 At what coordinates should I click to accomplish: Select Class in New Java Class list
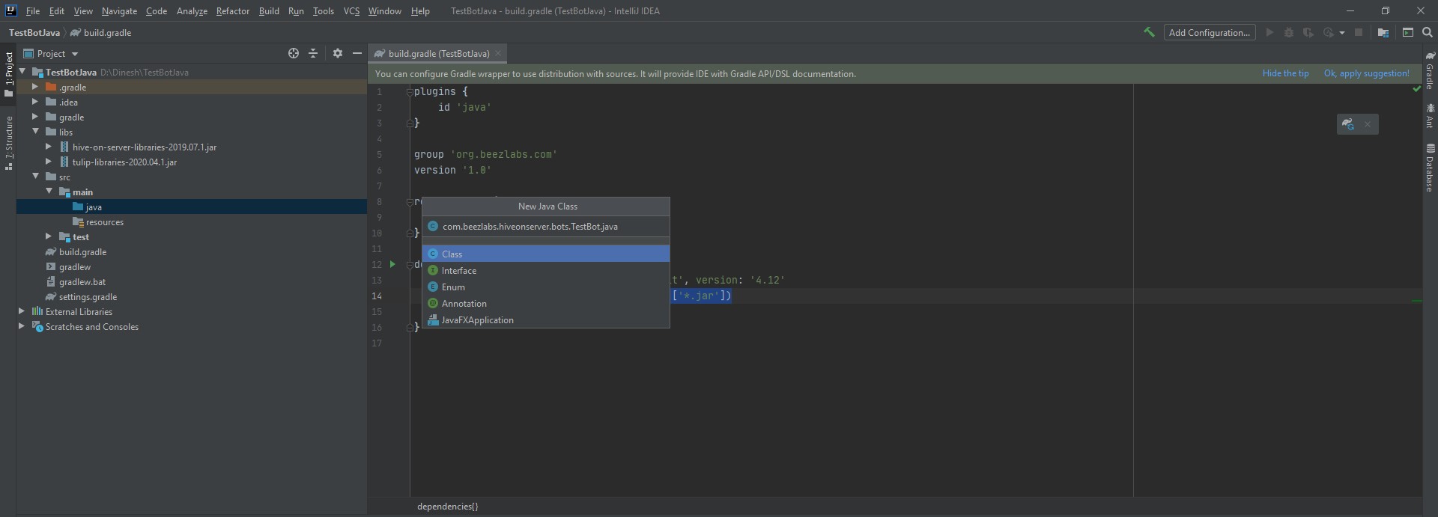point(546,254)
